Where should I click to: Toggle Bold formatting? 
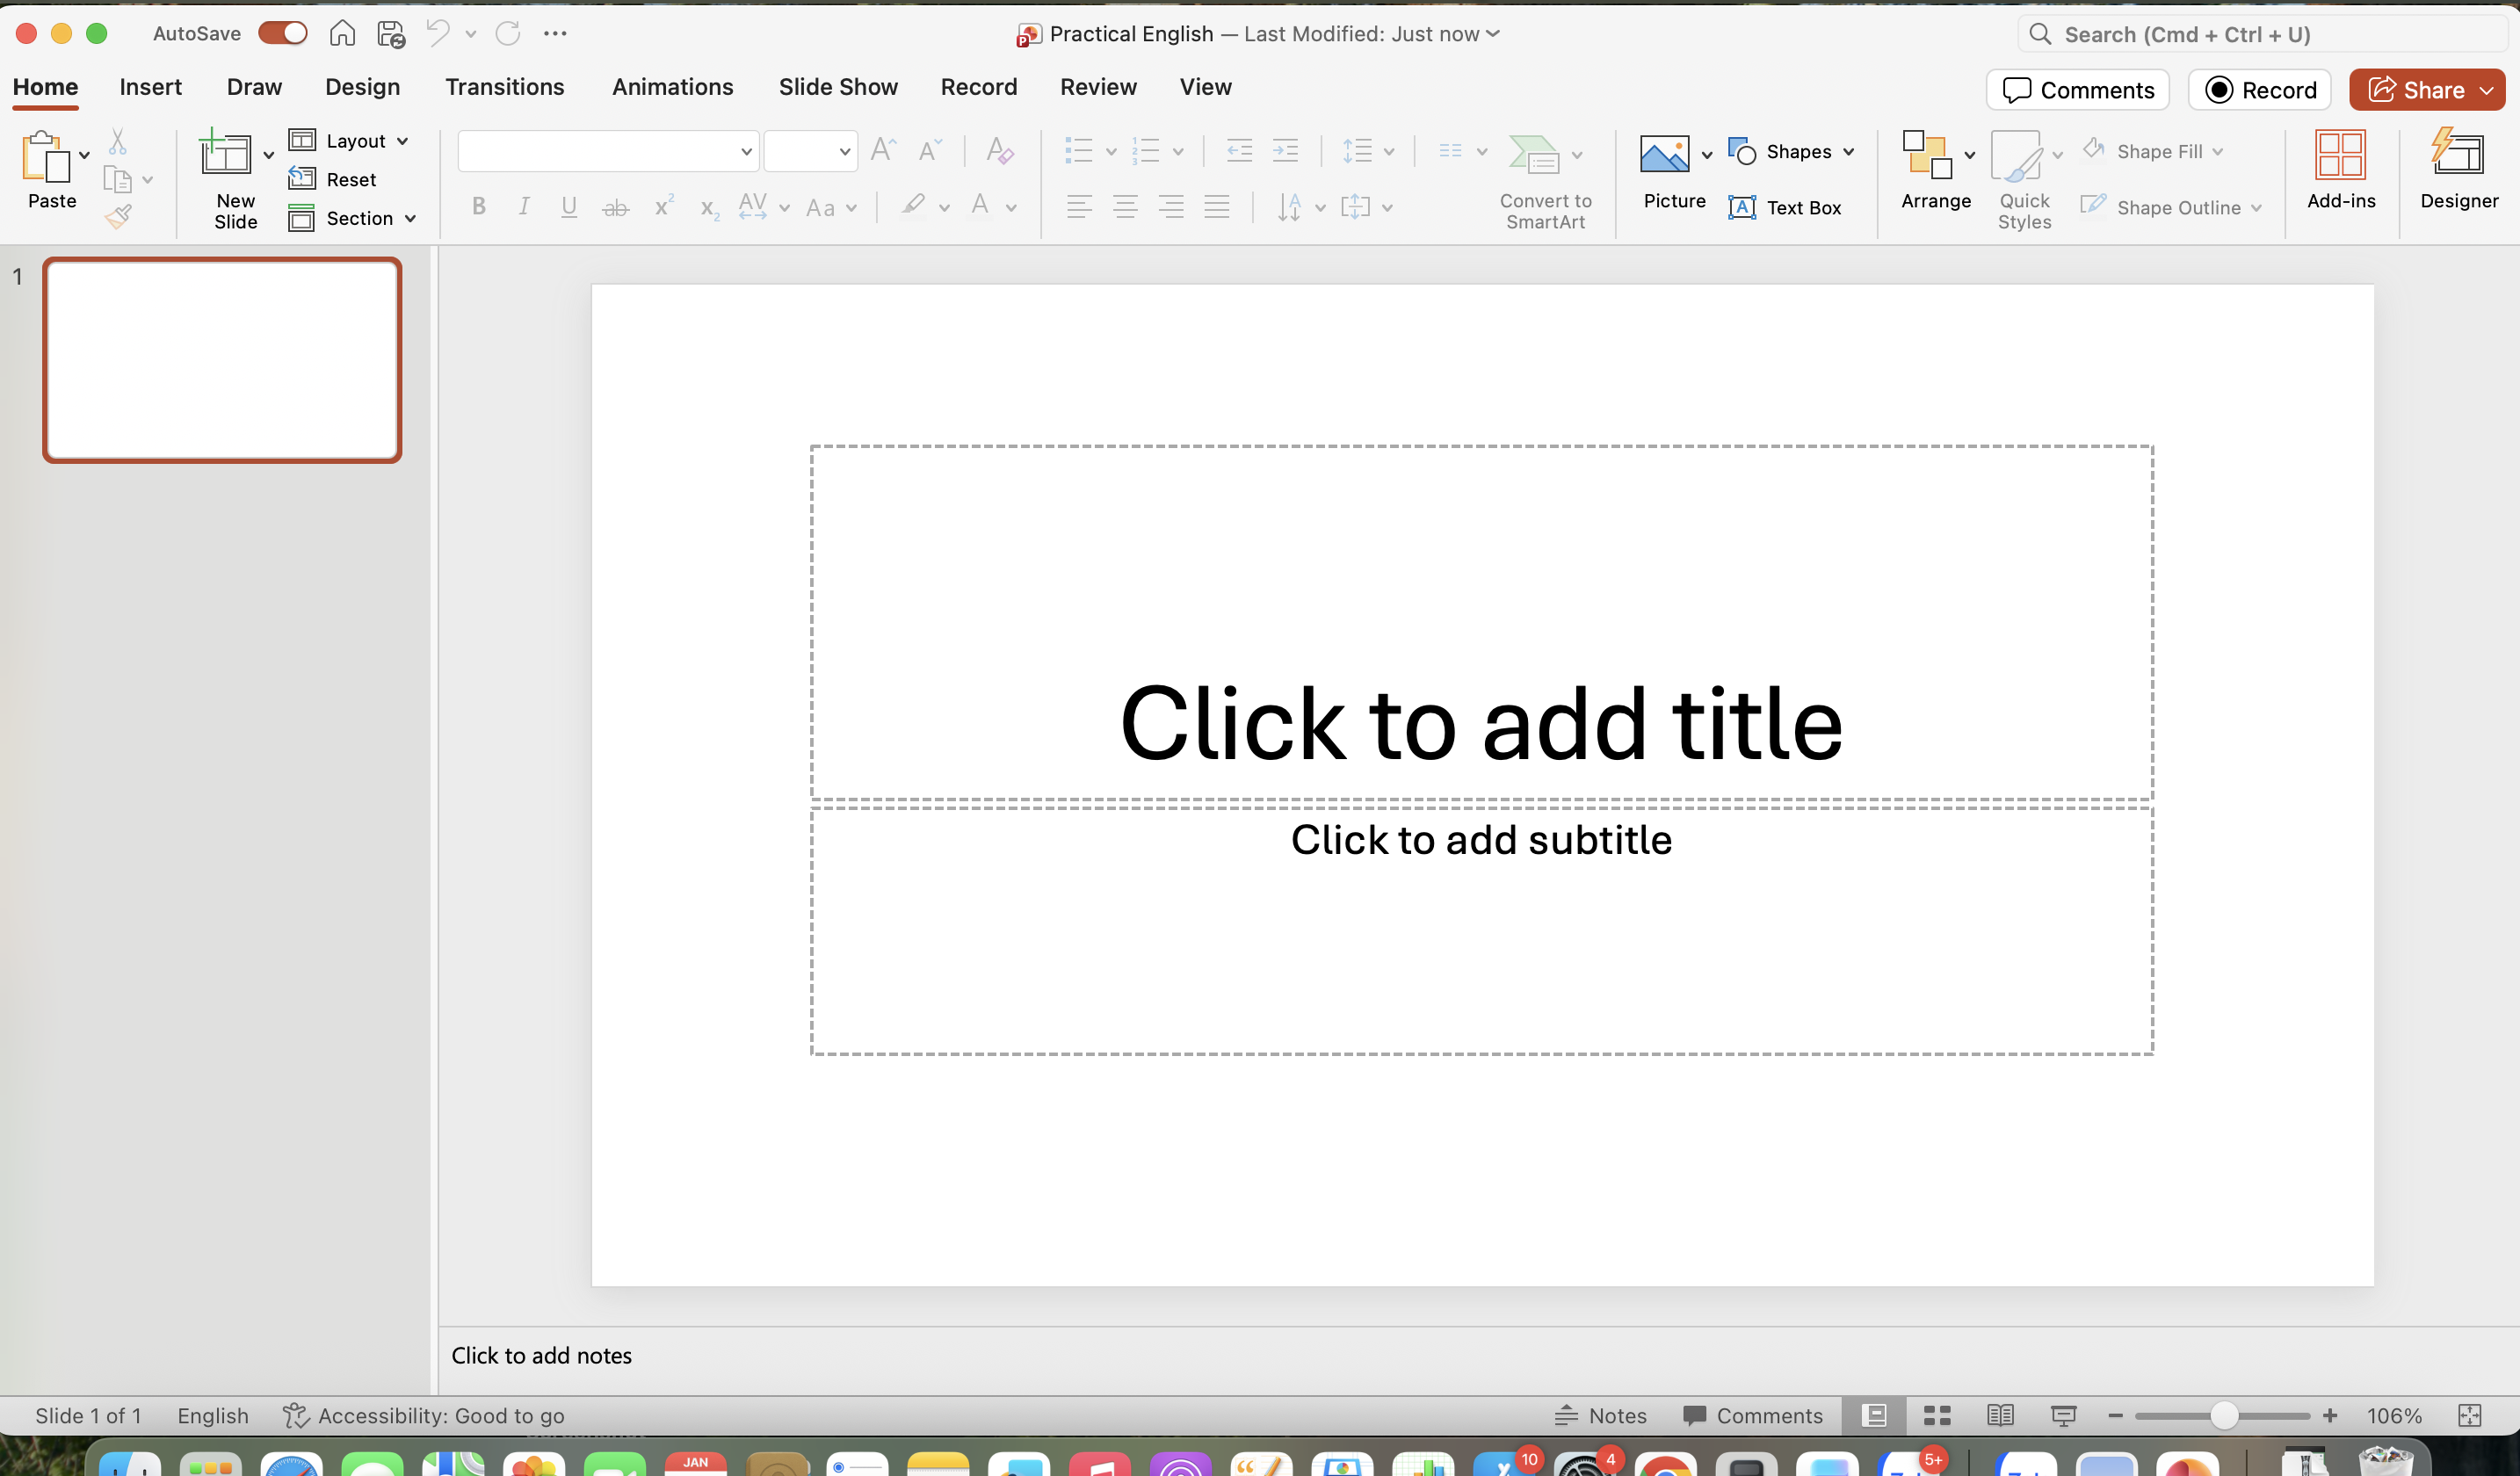(x=479, y=206)
